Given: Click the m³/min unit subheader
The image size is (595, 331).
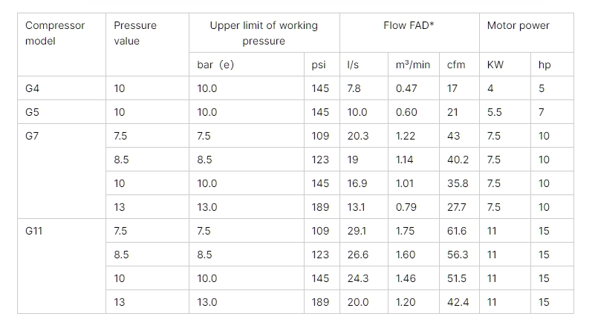Looking at the screenshot, I should click(413, 65).
